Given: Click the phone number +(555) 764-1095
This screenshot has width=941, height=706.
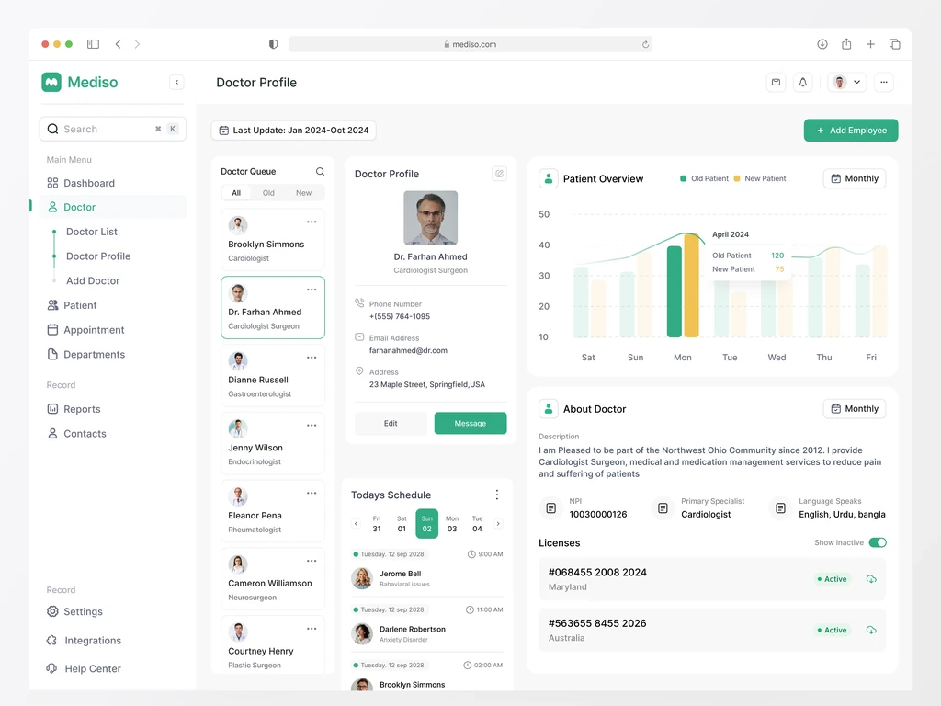Looking at the screenshot, I should [400, 317].
